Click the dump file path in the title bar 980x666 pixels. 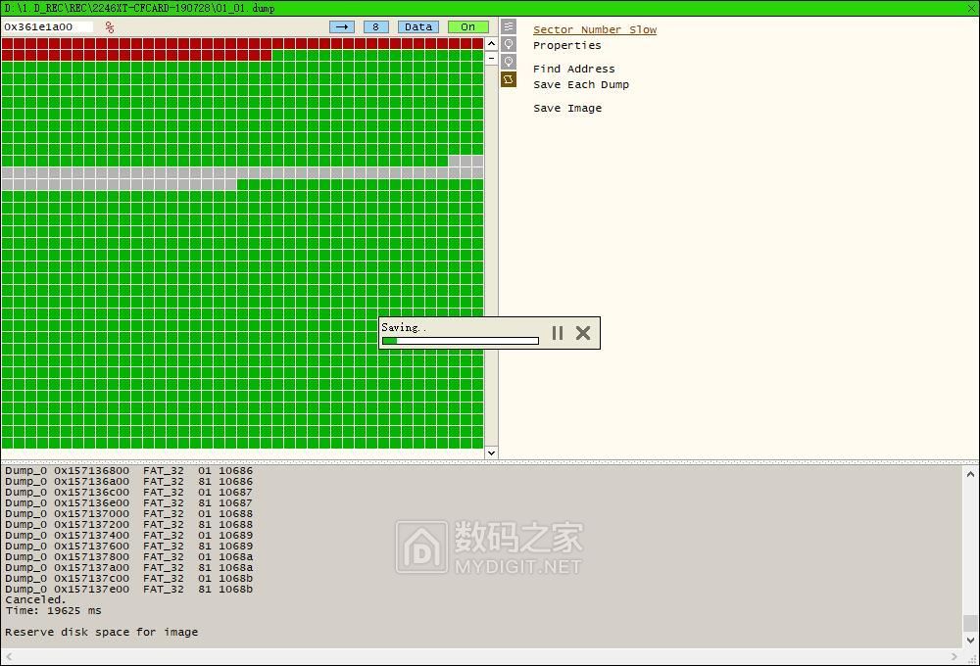pos(139,8)
